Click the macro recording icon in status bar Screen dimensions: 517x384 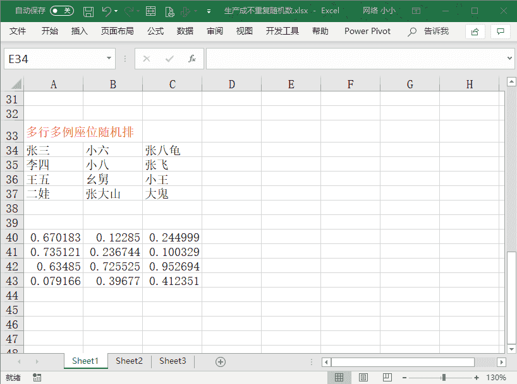pyautogui.click(x=37, y=378)
